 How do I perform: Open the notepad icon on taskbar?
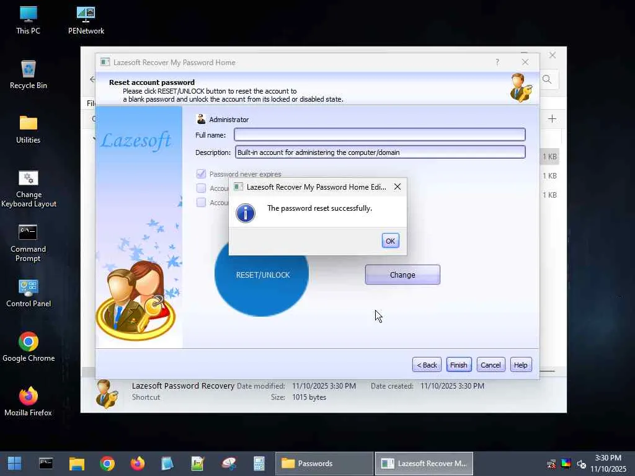pyautogui.click(x=167, y=464)
